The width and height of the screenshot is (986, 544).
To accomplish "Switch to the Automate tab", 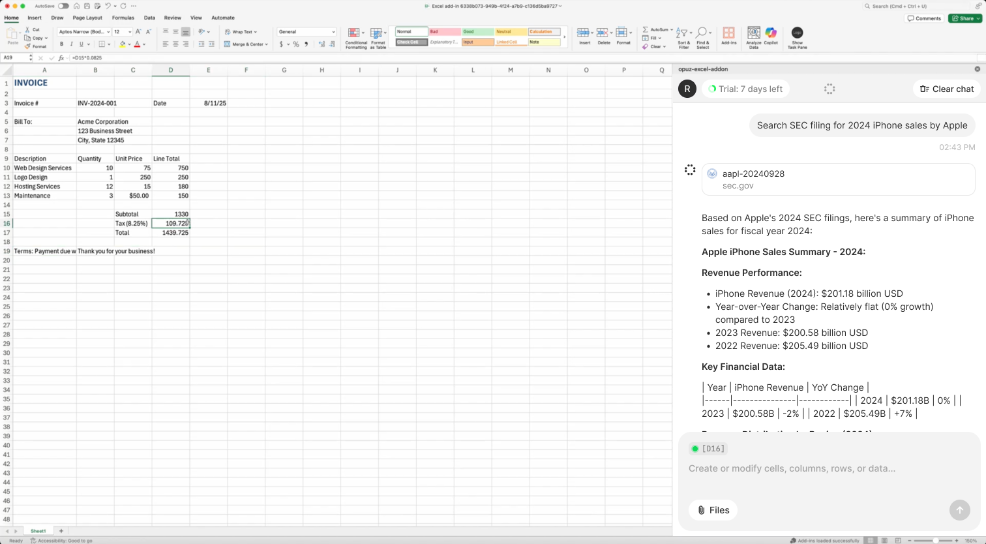I will (x=223, y=18).
